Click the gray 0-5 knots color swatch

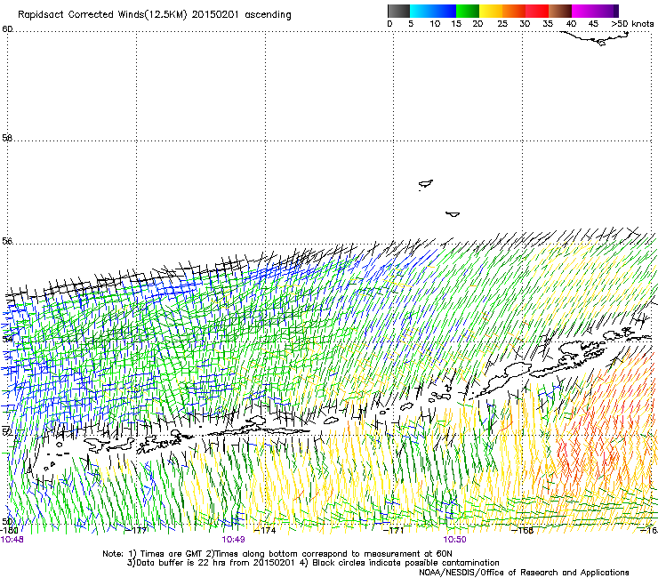click(x=398, y=11)
